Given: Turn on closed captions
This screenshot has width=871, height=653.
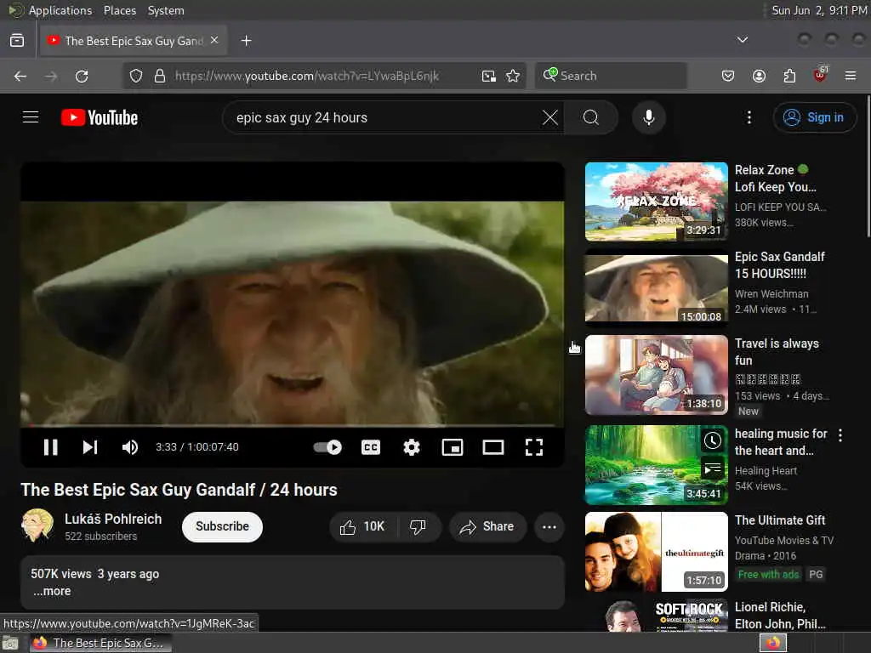Looking at the screenshot, I should pos(371,447).
